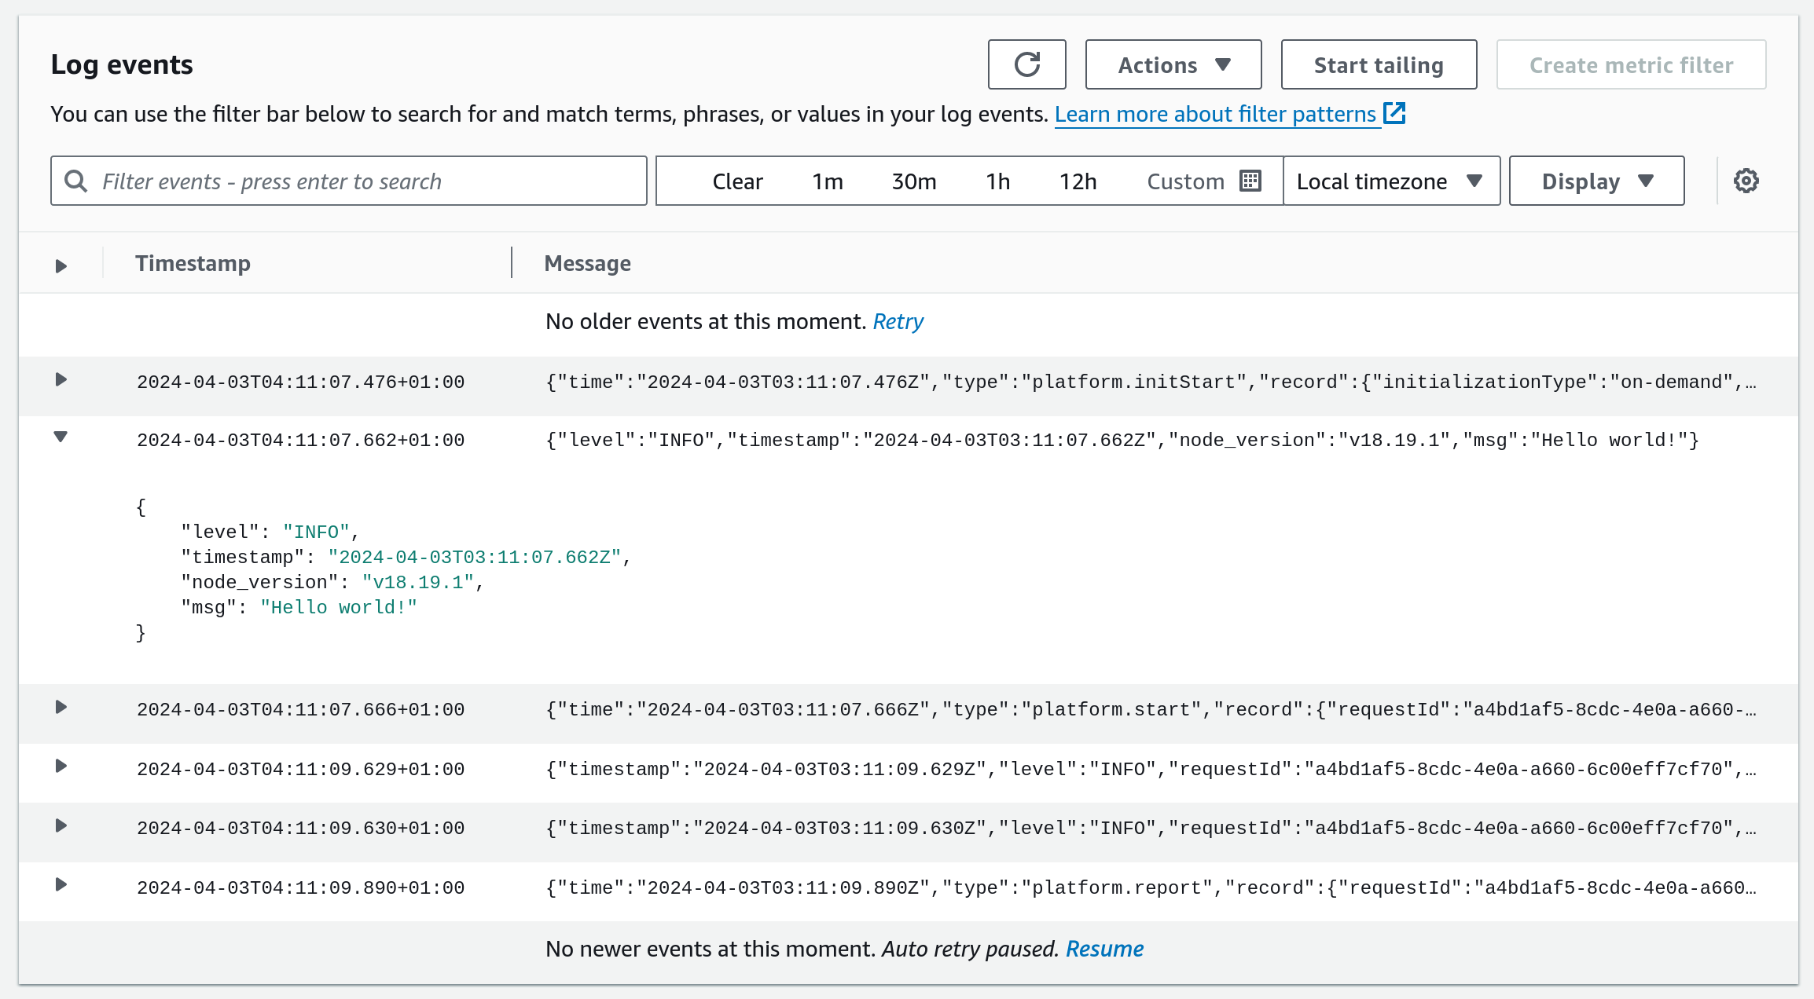Click the refresh log events icon
1814x999 pixels.
(x=1026, y=64)
